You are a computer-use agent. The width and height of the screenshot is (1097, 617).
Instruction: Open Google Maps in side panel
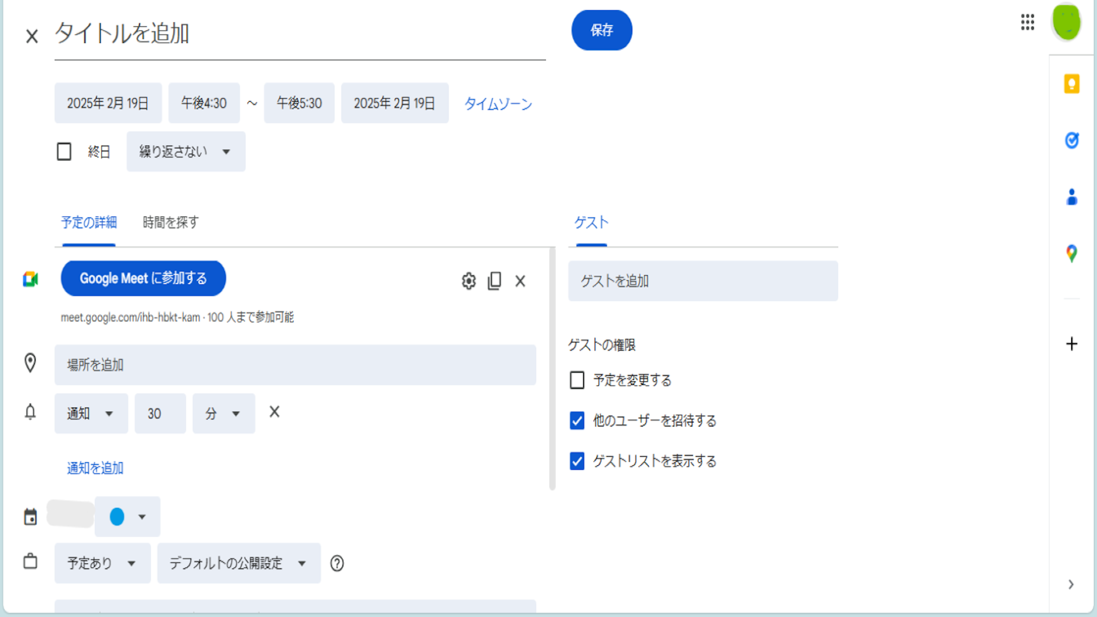[1071, 253]
